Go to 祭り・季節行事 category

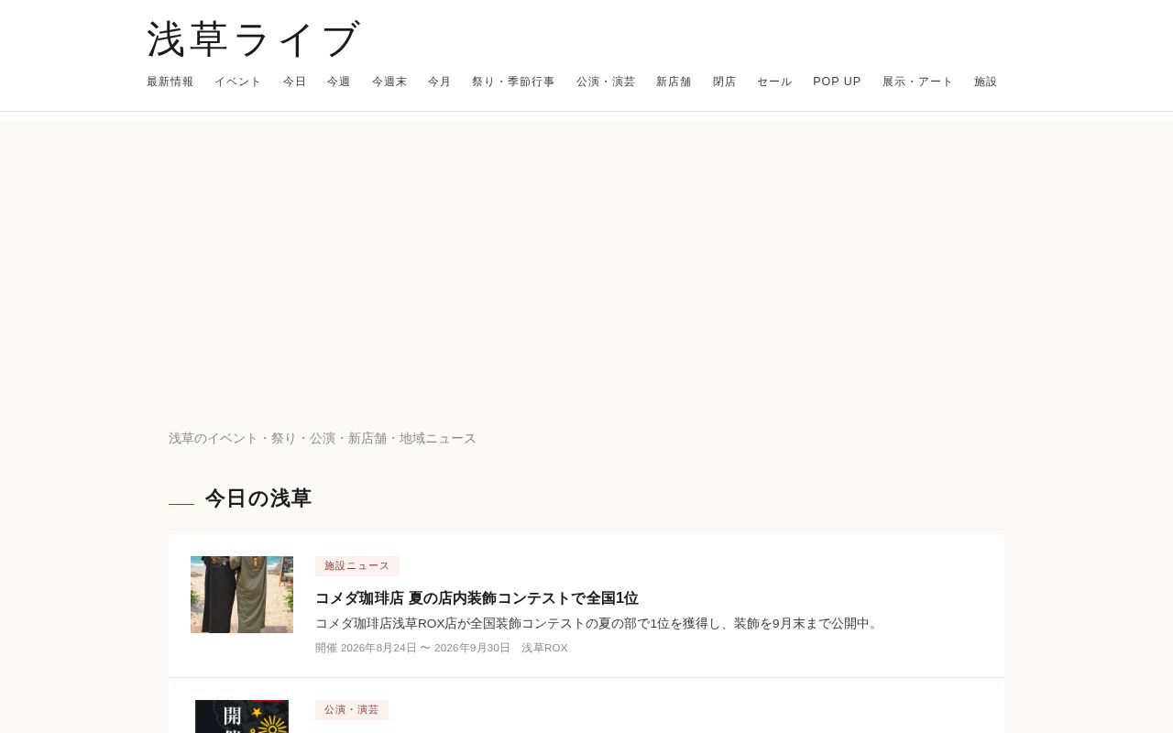(513, 82)
